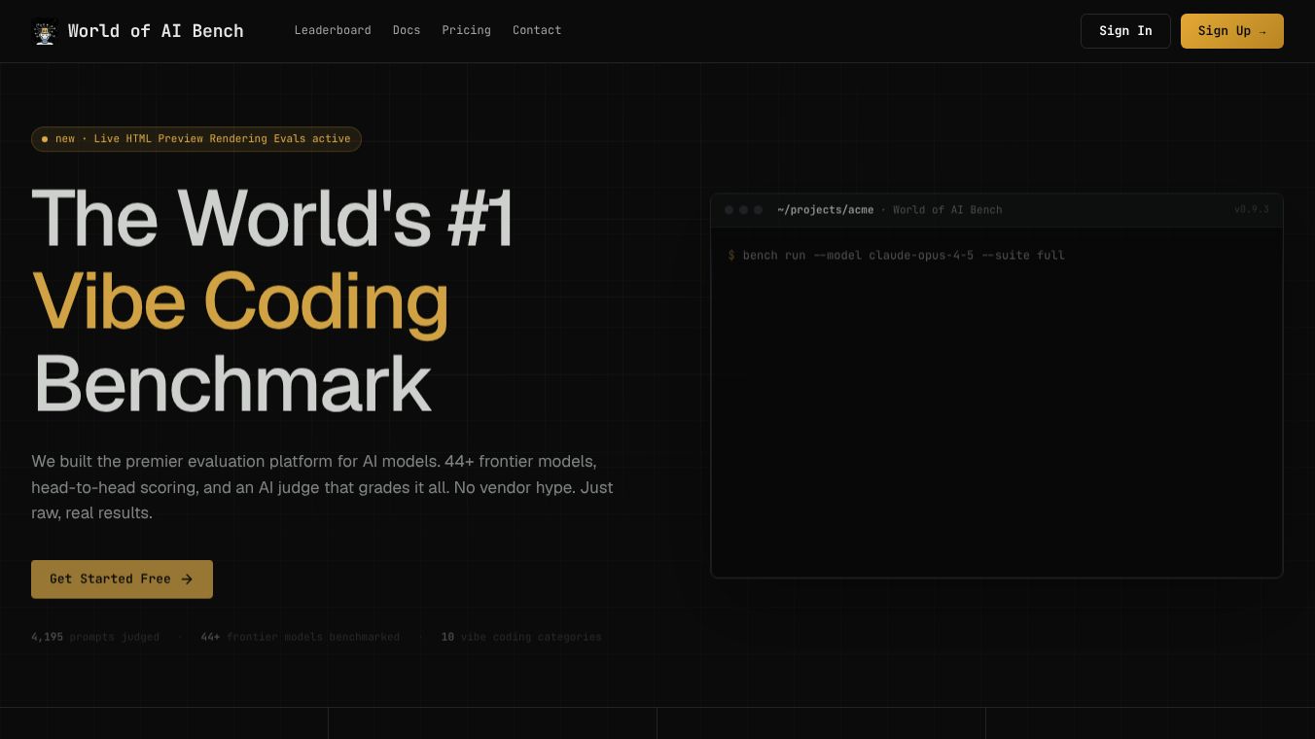This screenshot has width=1315, height=739.
Task: Click Get Started Free button
Action: [x=122, y=580]
